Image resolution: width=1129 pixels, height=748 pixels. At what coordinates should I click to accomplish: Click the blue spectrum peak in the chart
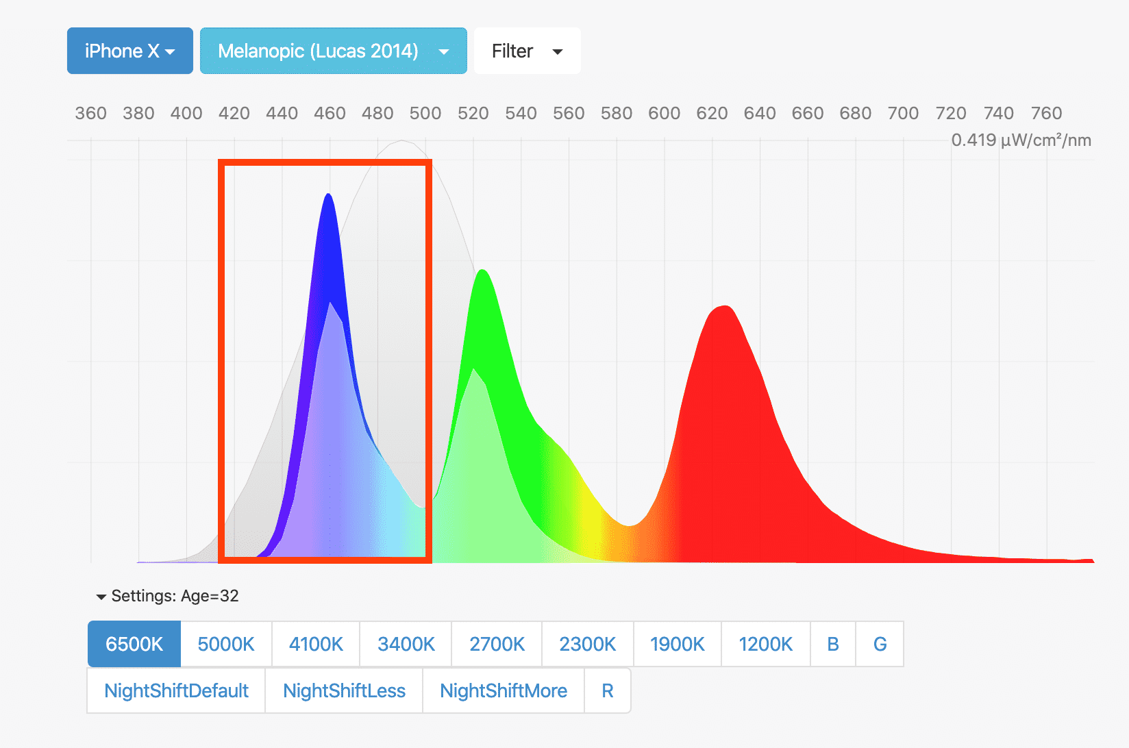pyautogui.click(x=329, y=199)
